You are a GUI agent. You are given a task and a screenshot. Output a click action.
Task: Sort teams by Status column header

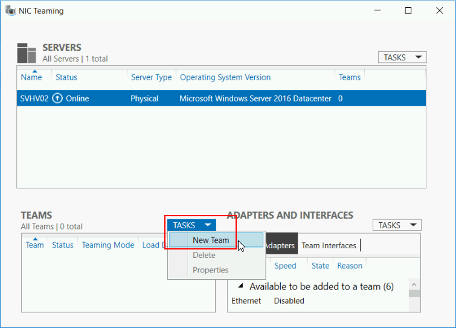[63, 245]
